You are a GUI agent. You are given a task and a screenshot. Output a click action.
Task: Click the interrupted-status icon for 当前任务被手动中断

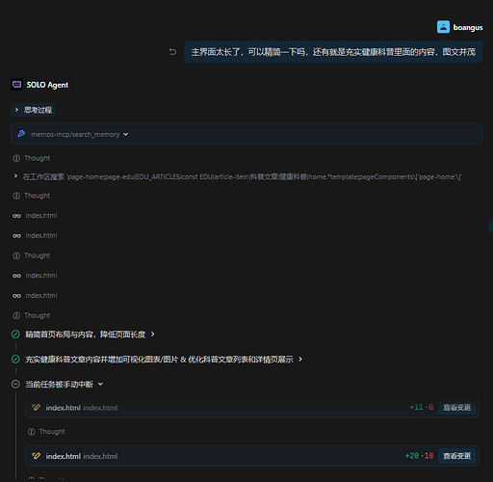click(x=15, y=384)
